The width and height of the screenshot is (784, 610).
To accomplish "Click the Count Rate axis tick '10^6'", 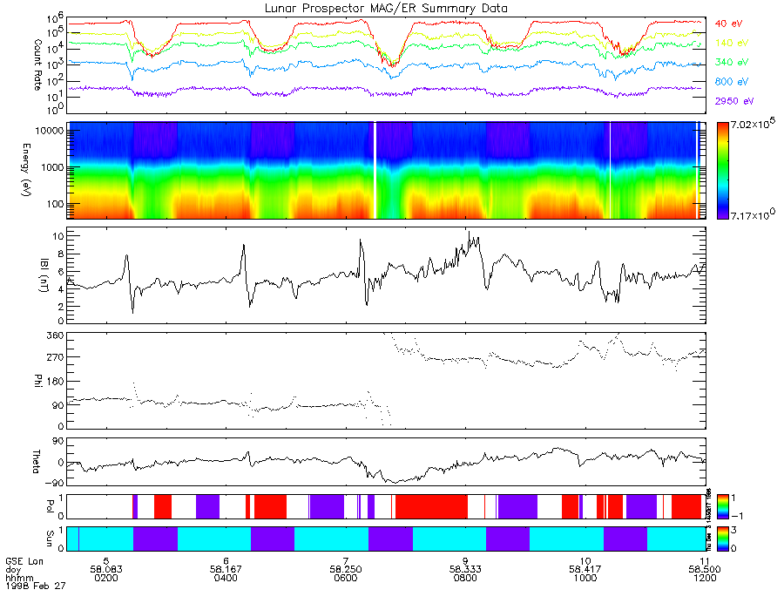I will [55, 20].
